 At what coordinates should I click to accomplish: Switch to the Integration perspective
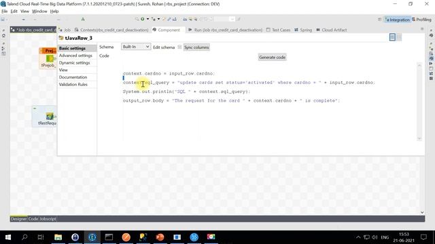tap(397, 20)
